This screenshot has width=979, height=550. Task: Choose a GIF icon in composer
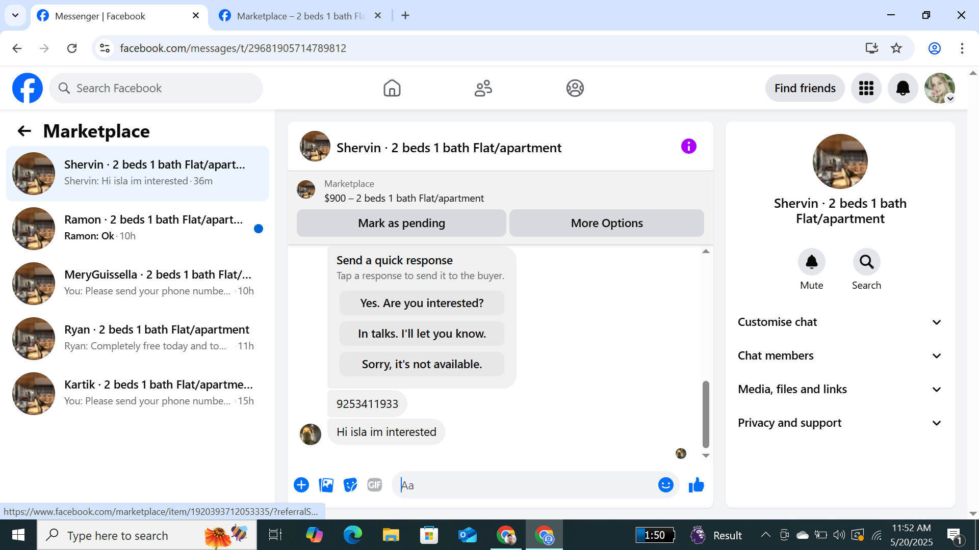[x=375, y=485]
